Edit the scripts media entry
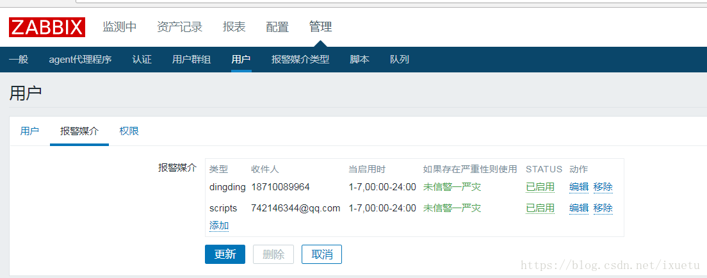This screenshot has width=707, height=278. tap(579, 208)
